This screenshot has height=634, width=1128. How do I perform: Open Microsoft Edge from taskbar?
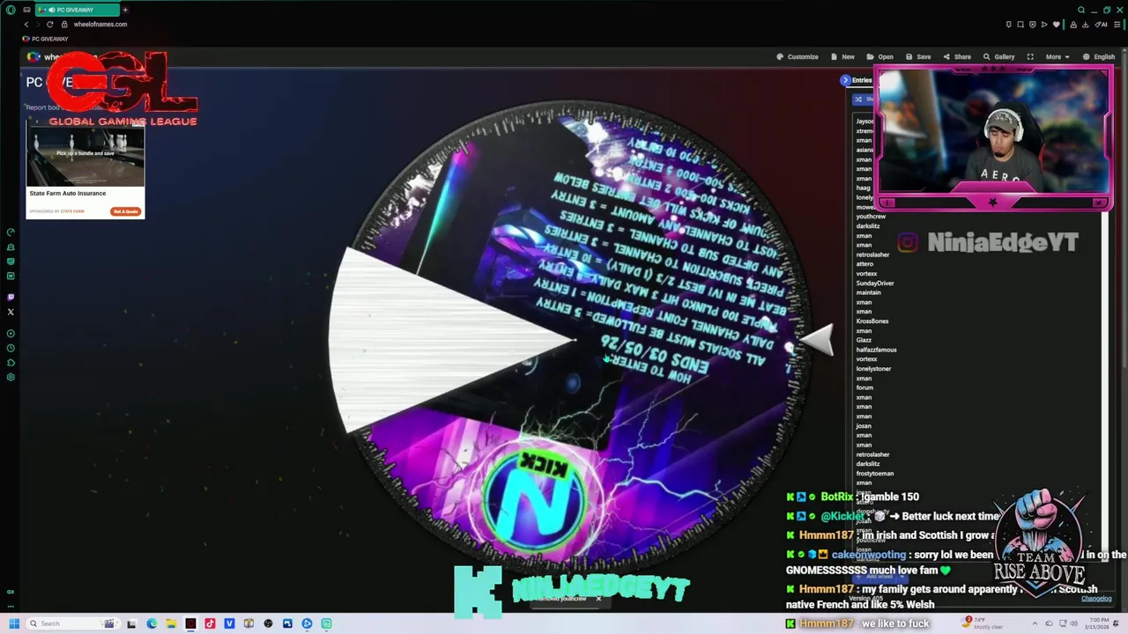click(152, 623)
